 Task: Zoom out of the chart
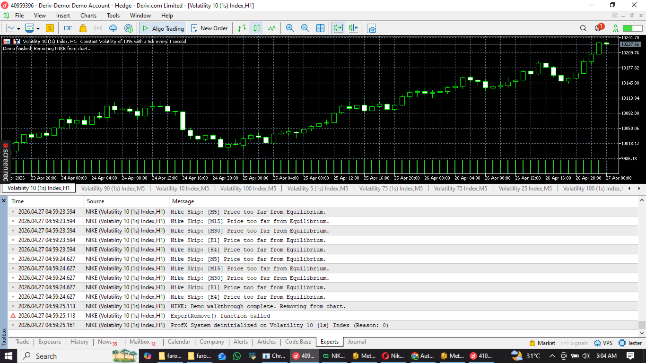coord(305,28)
